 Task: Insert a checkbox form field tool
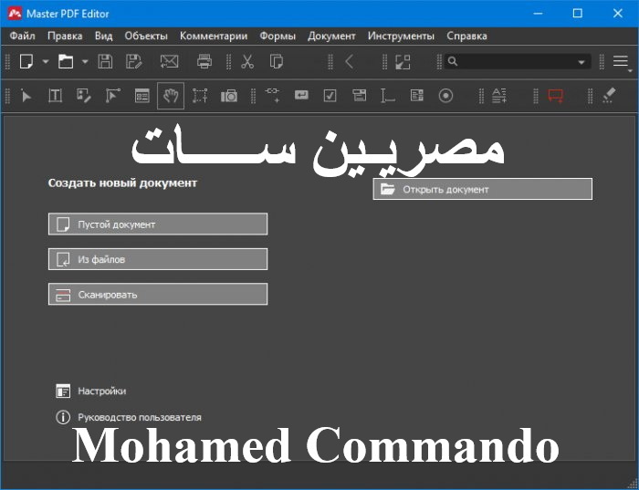pyautogui.click(x=330, y=96)
